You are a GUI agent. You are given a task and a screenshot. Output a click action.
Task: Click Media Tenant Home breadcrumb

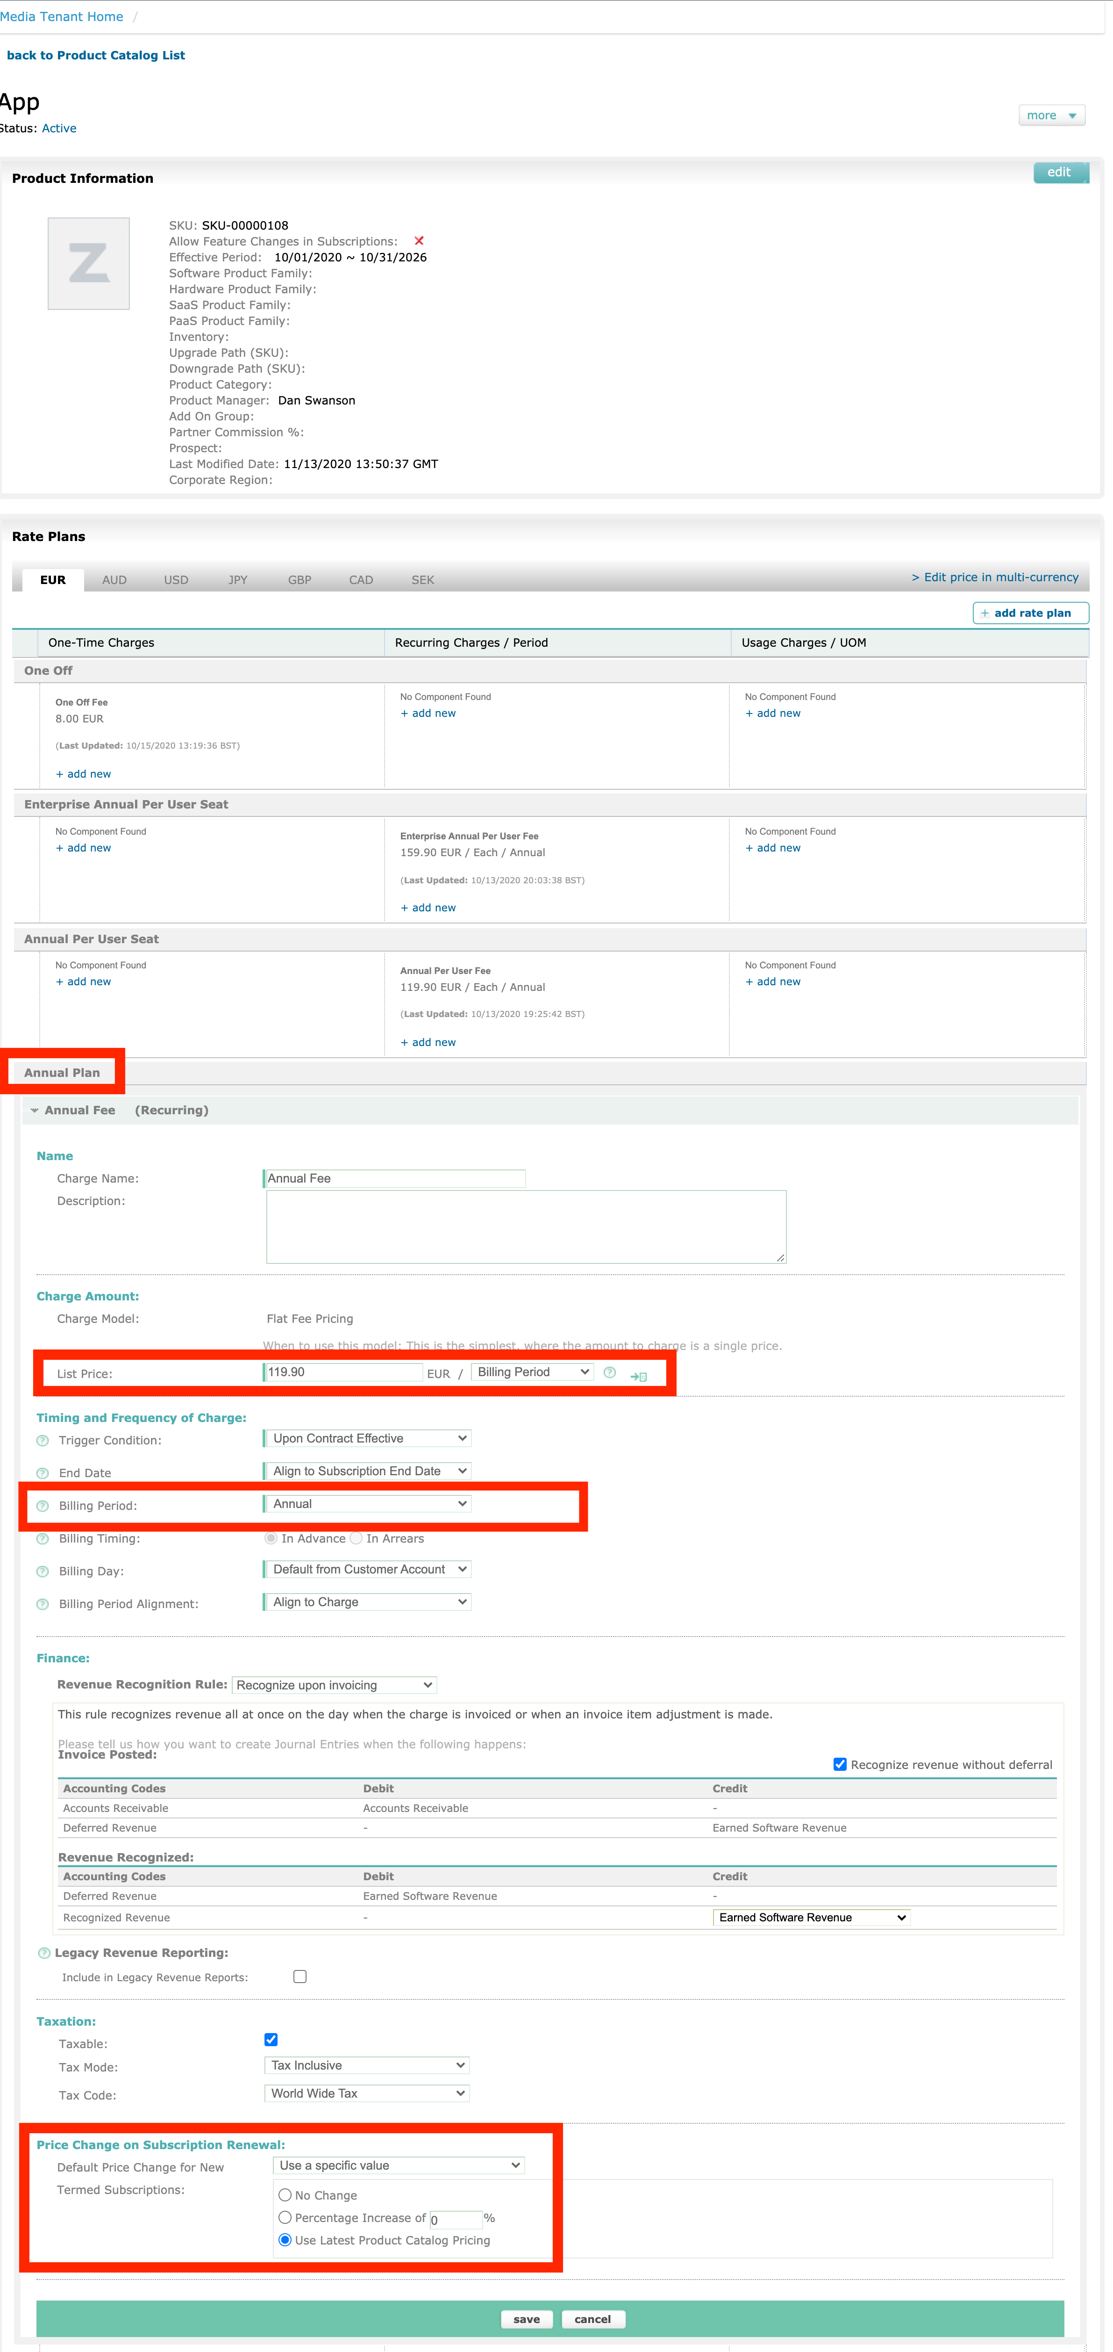click(x=61, y=16)
